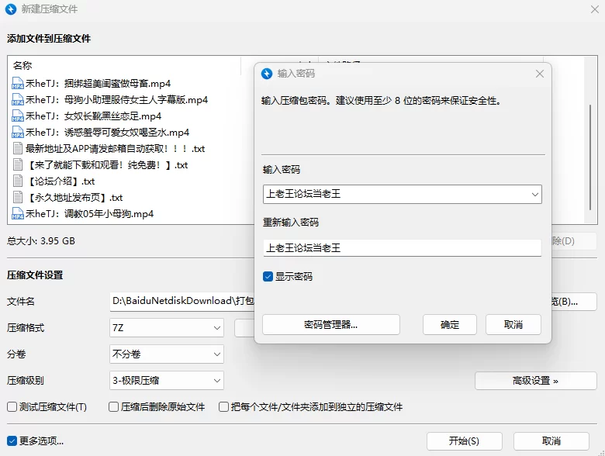Click the document icon next to 【永久地址发布页】.txt

pyautogui.click(x=18, y=197)
